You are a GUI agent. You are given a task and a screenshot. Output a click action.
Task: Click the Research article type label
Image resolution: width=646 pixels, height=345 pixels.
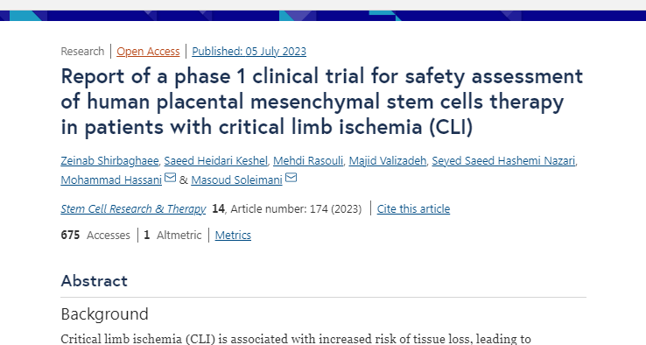coord(82,51)
